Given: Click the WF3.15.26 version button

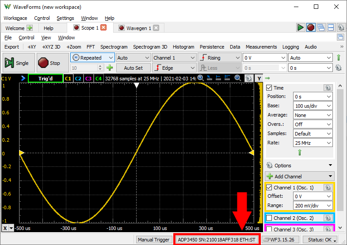Looking at the screenshot, I should 280,240.
